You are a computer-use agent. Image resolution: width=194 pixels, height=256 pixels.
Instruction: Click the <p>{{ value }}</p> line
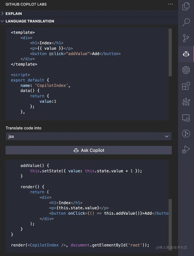coord(51,48)
